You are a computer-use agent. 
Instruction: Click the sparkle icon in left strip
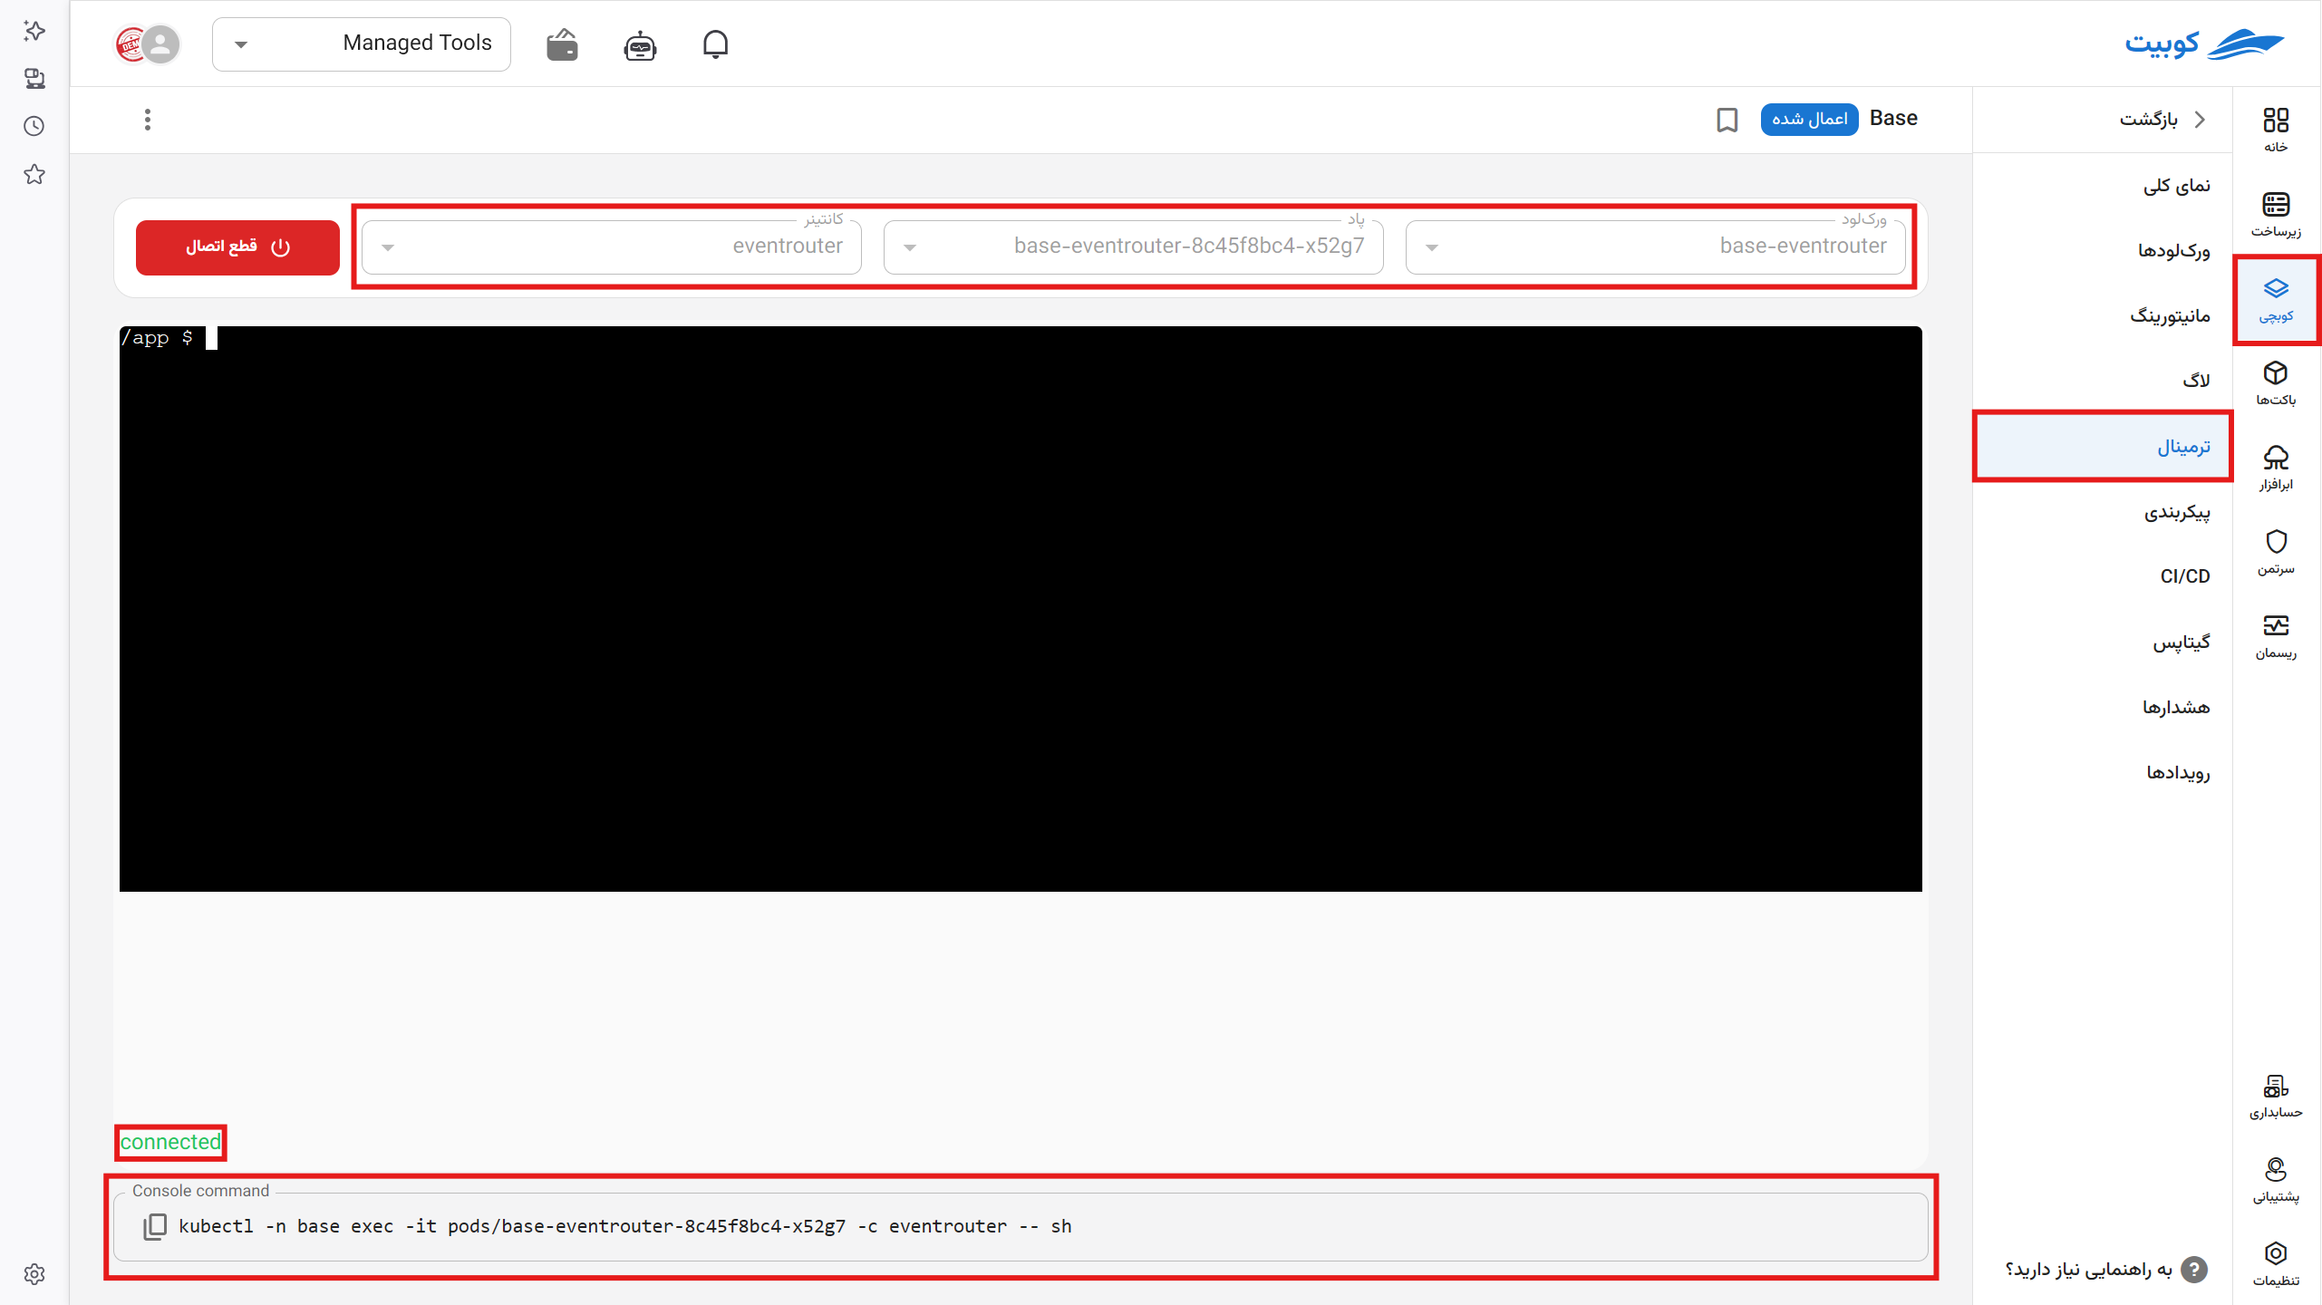tap(34, 30)
